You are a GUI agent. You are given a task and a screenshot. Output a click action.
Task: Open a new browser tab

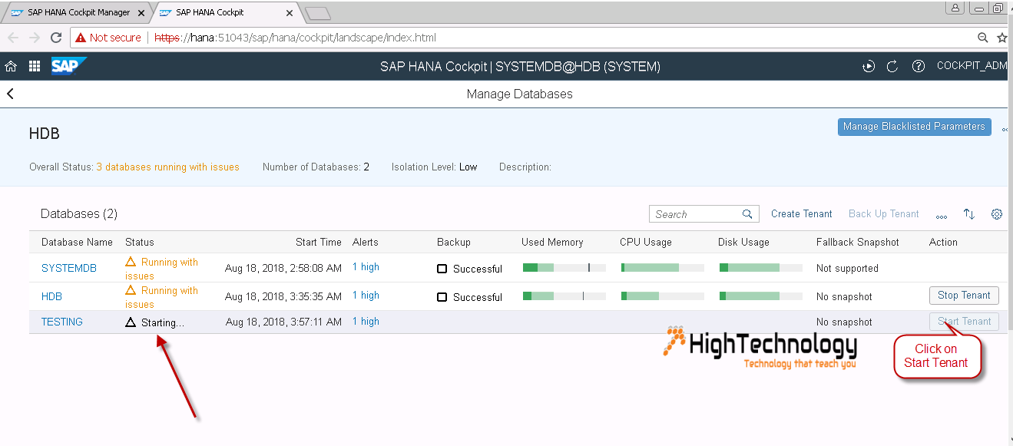click(317, 13)
